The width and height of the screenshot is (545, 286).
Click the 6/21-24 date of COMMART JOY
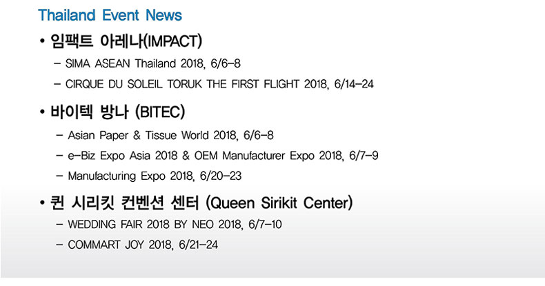pos(199,245)
